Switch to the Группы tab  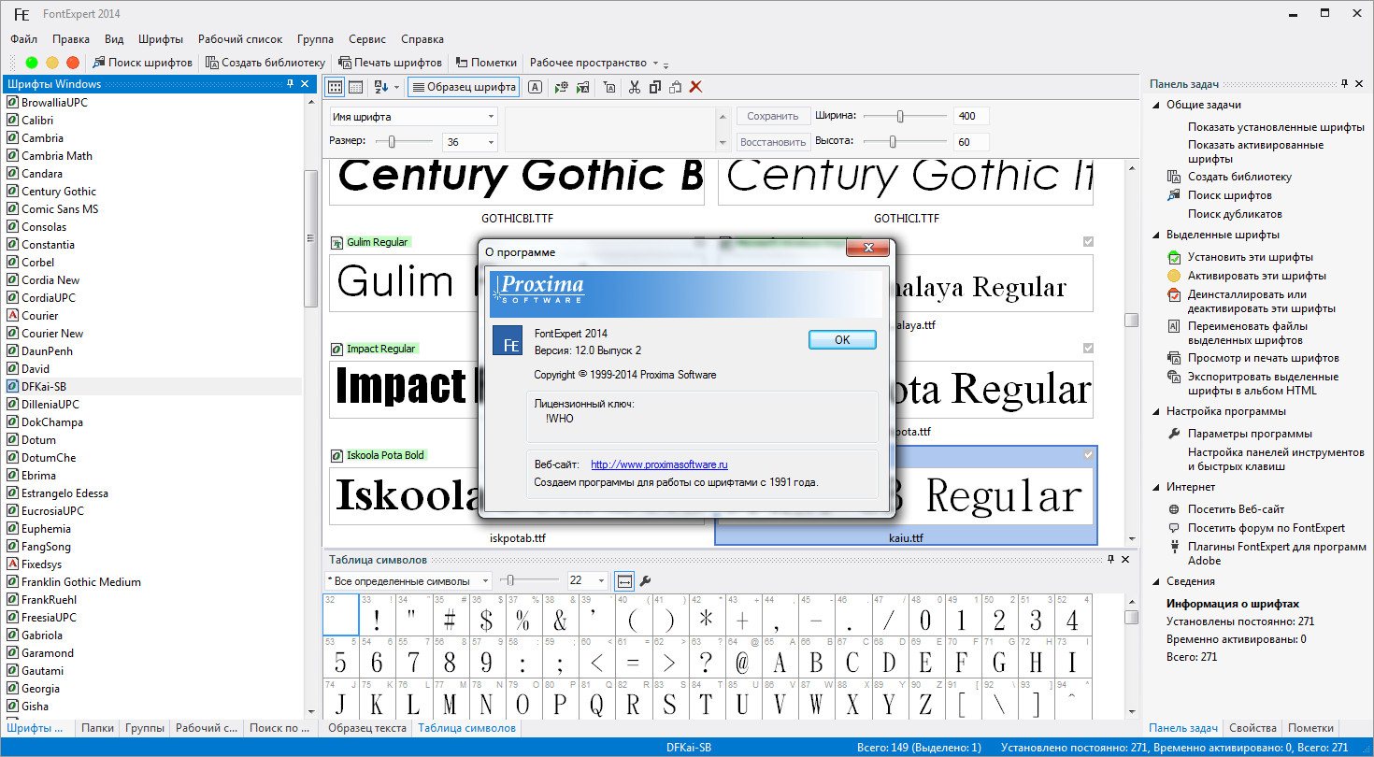[x=145, y=728]
